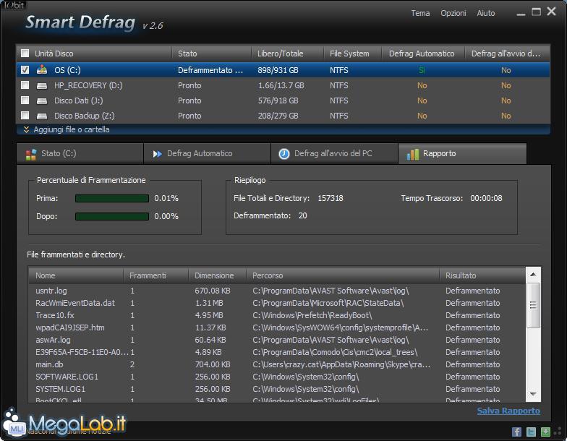Click the bar chart icon on Rapporto tab
Viewport: 567px width, 441px height.
point(413,154)
